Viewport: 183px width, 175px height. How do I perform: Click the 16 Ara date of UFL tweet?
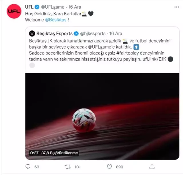click(75, 7)
